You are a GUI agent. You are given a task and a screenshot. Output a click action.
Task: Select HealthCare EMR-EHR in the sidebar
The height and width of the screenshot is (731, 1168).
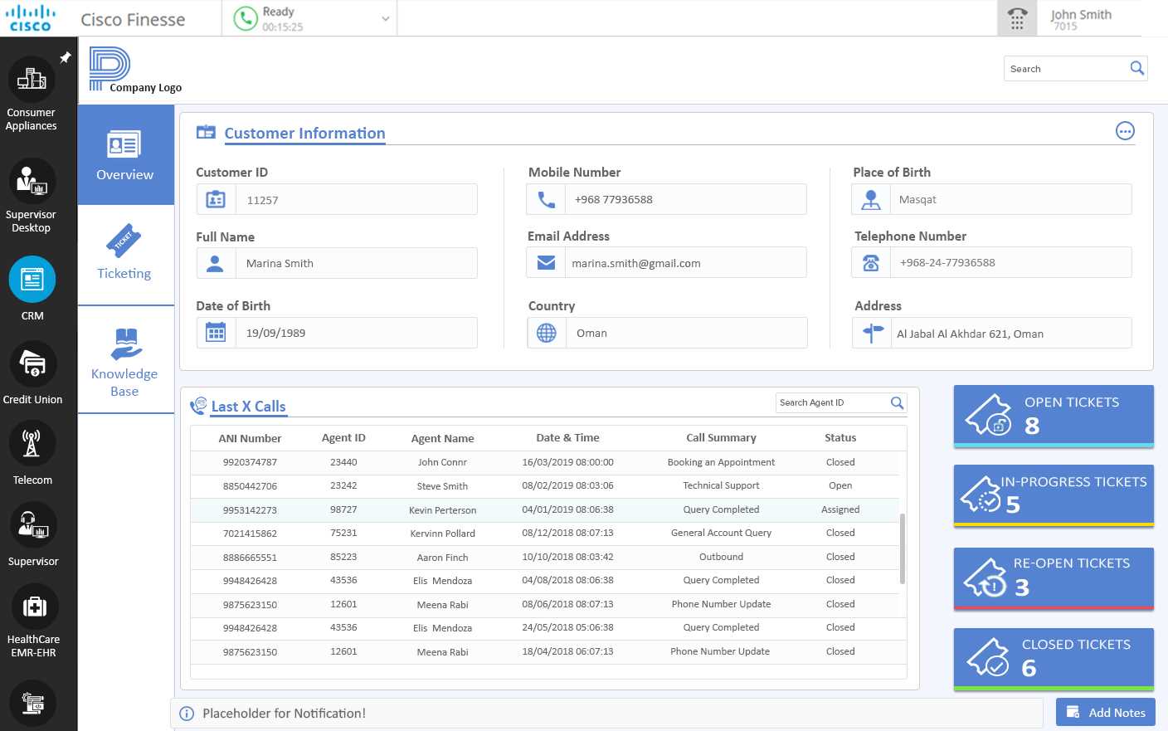(32, 607)
